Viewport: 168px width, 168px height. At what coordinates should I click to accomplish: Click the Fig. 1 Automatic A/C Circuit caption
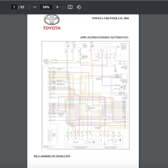point(52,156)
